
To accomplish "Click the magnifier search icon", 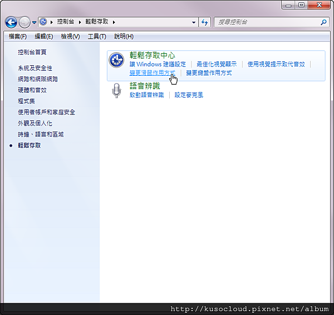I will point(323,22).
